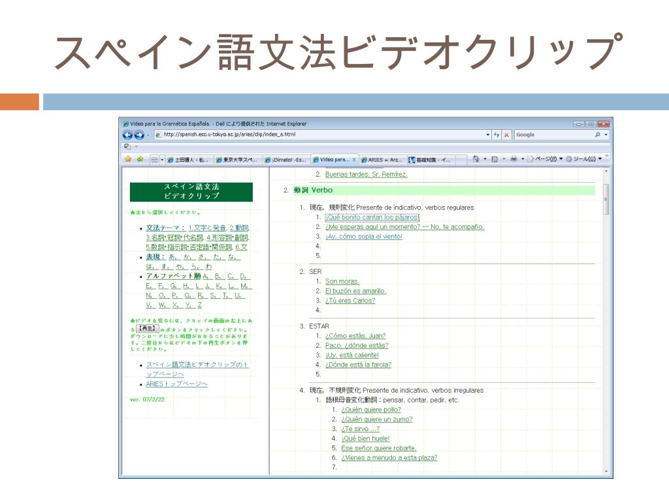Open link ¿Te sirvo ...?
Viewport: 669px width, 501px height.
[360, 429]
